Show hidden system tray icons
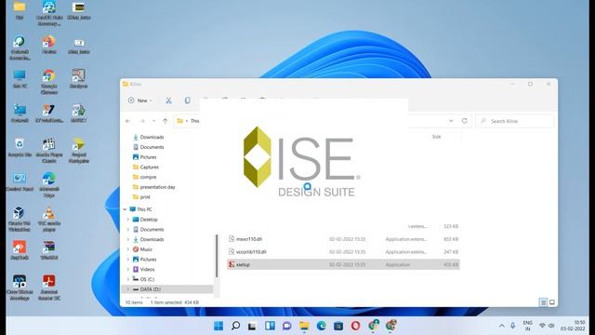This screenshot has width=595, height=335. tap(502, 326)
